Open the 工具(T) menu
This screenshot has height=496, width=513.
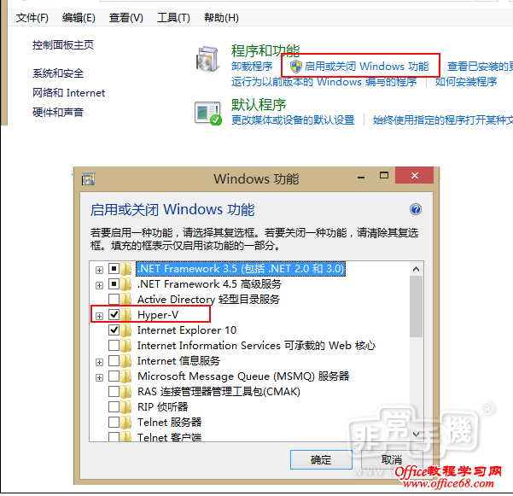(x=173, y=18)
